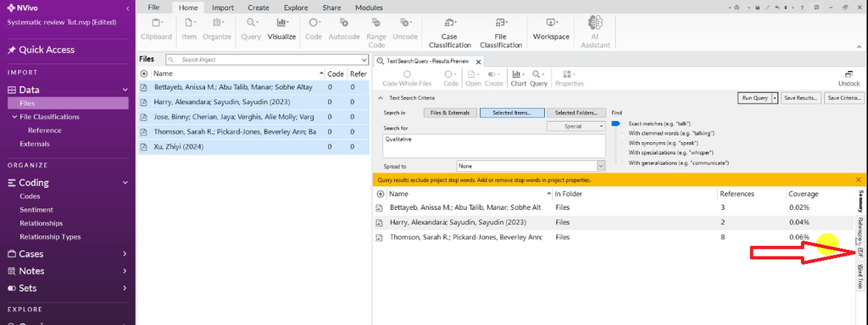Screen dimensions: 868x325
Task: Close the Text Search Query tab
Action: pos(478,62)
